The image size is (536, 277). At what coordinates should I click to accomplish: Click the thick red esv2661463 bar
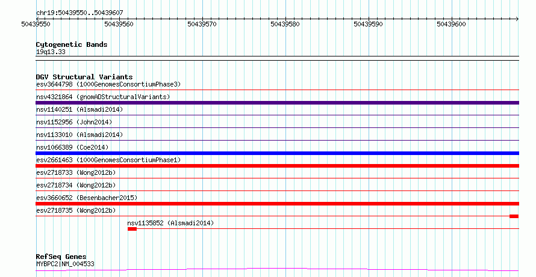[277, 166]
